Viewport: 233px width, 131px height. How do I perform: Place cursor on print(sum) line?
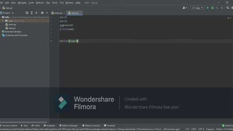(x=67, y=29)
